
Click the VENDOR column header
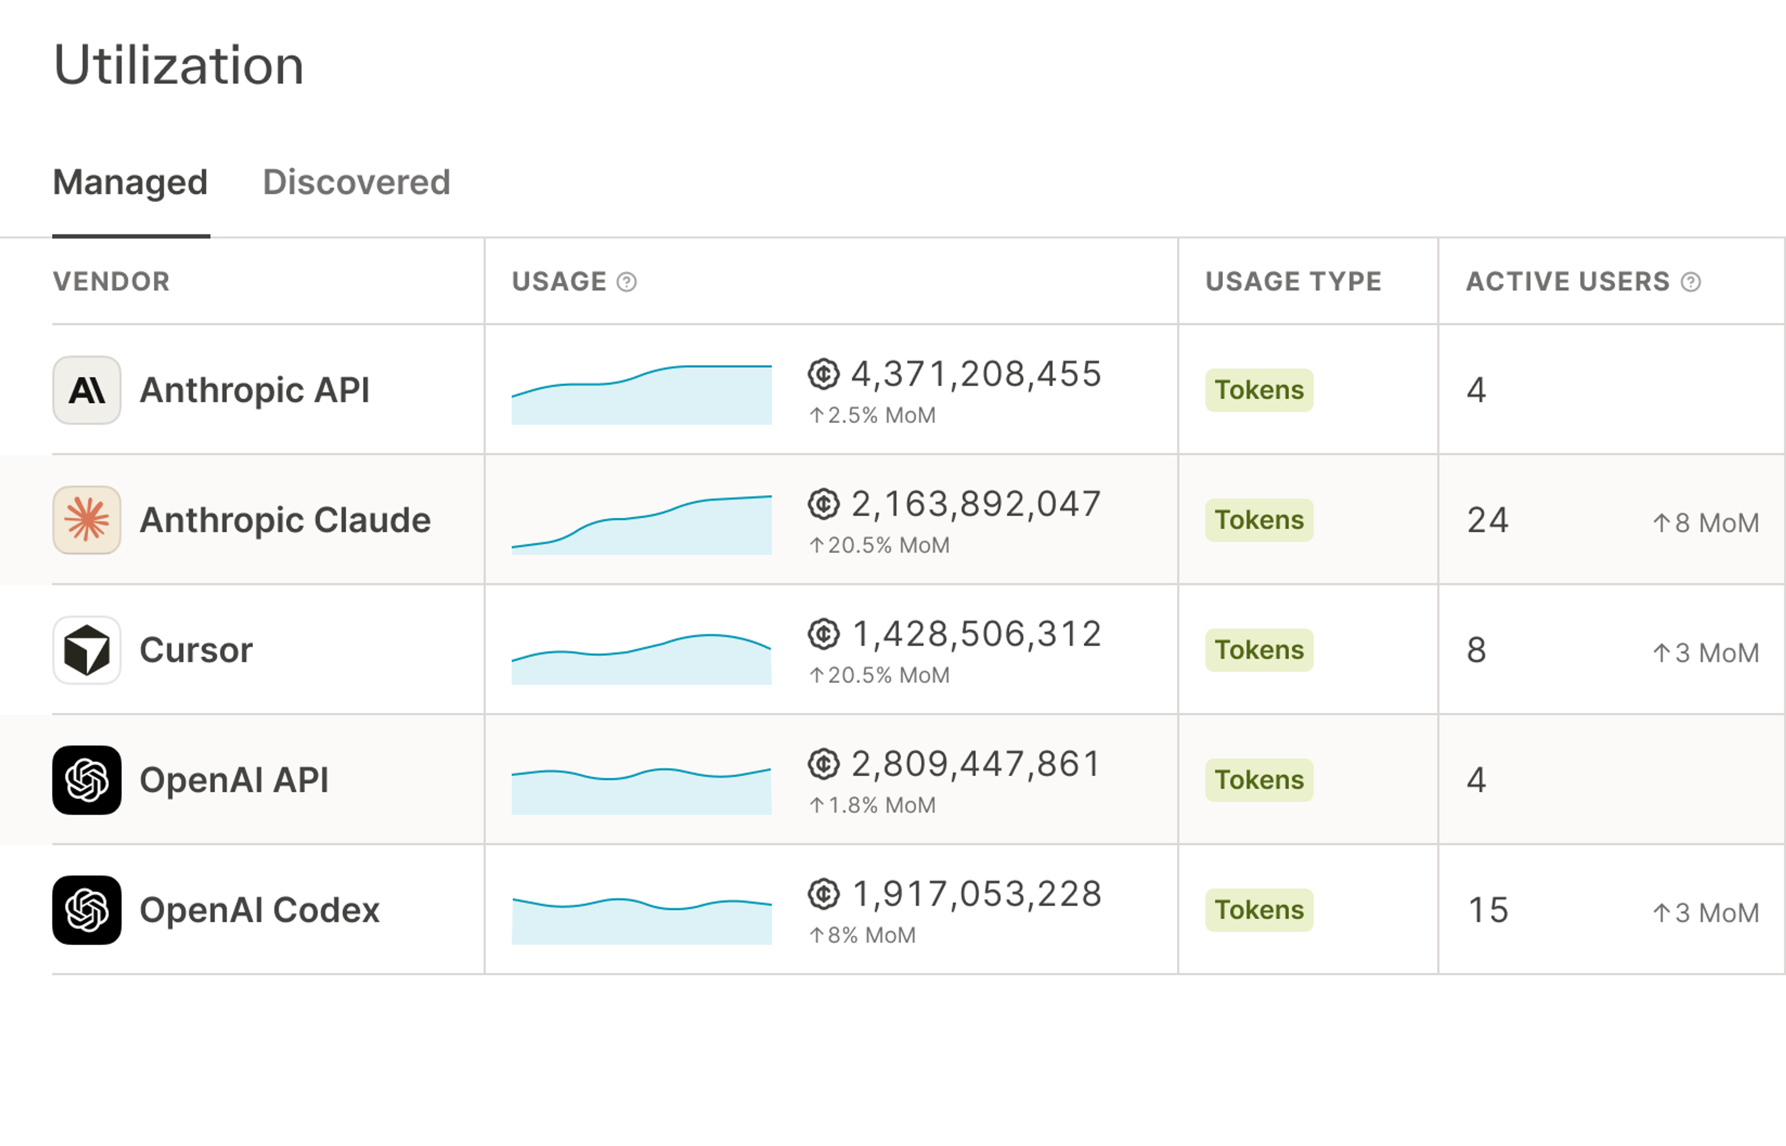112,282
